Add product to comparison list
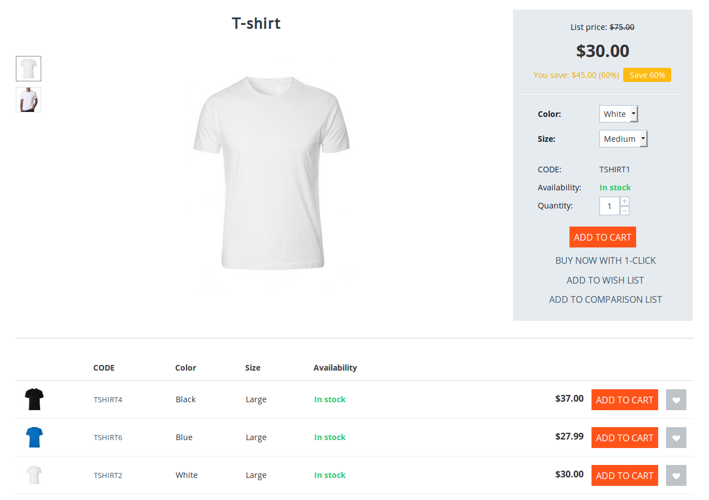The height and width of the screenshot is (500, 709). coord(606,299)
